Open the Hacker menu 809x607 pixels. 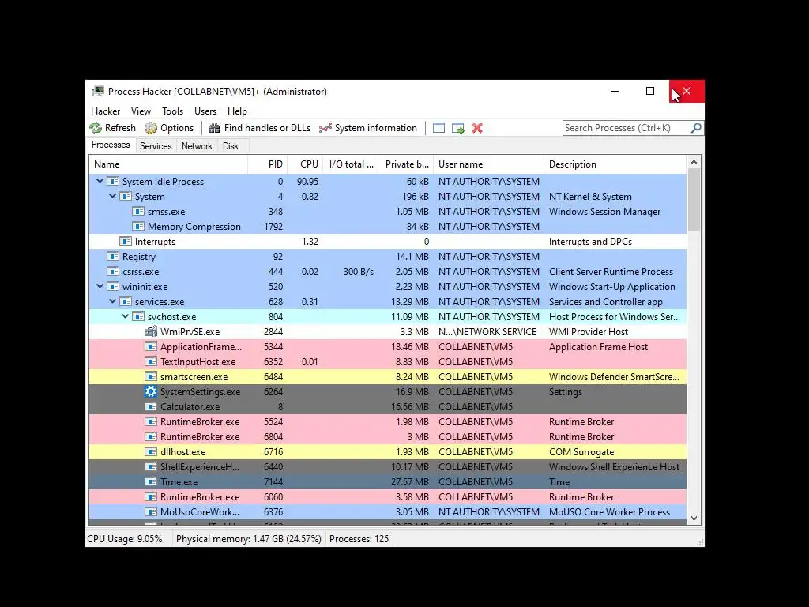tap(105, 111)
